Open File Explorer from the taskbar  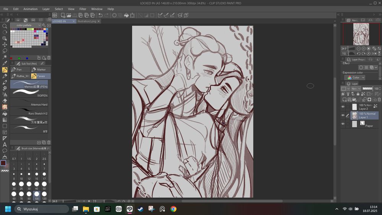[86, 209]
